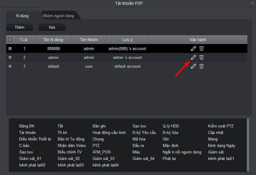Click the Lưu ý column header

127,40
